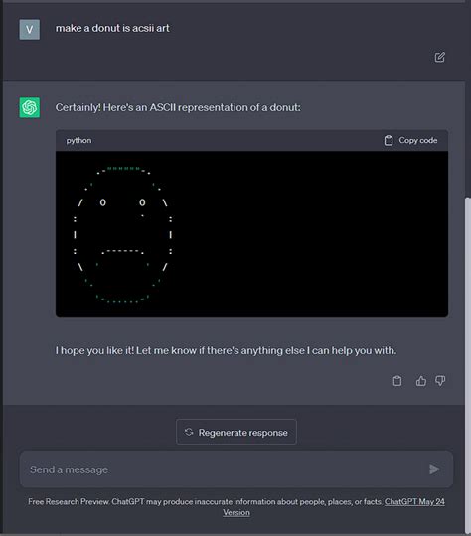Click the Copy code text

[418, 140]
